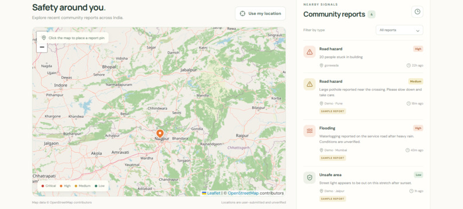The height and width of the screenshot is (209, 463).
Task: Click the chevron arrow in All reports dropdown
Action: tap(418, 30)
